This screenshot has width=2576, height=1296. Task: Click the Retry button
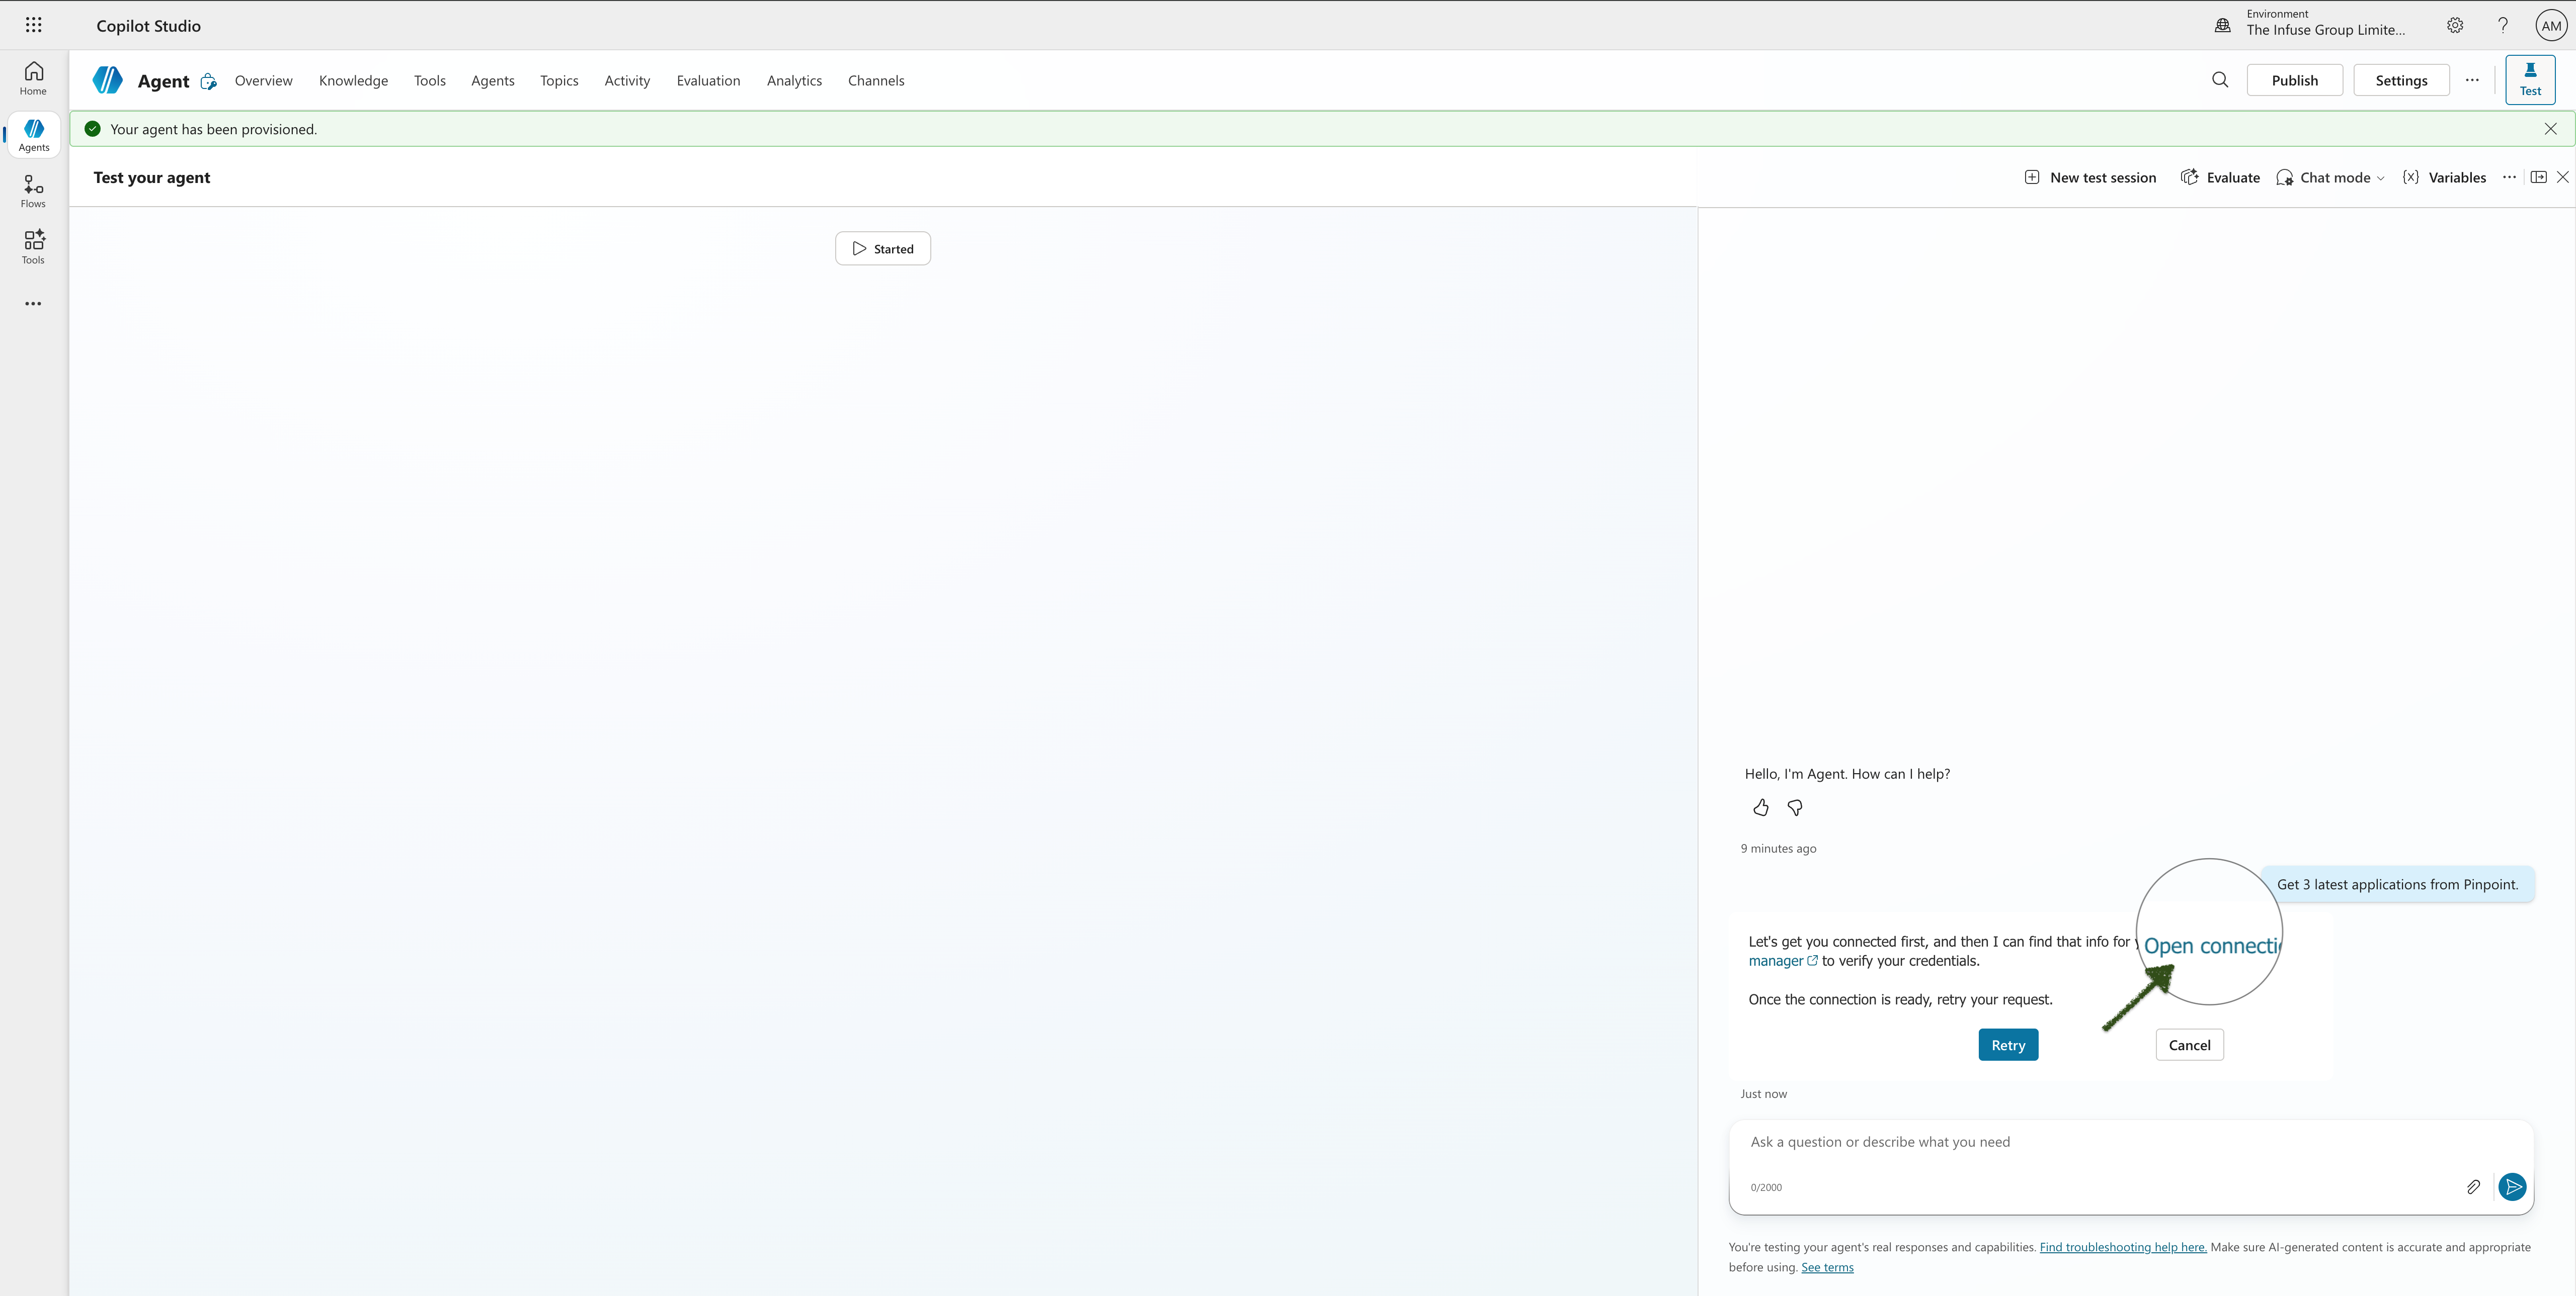coord(2008,1045)
